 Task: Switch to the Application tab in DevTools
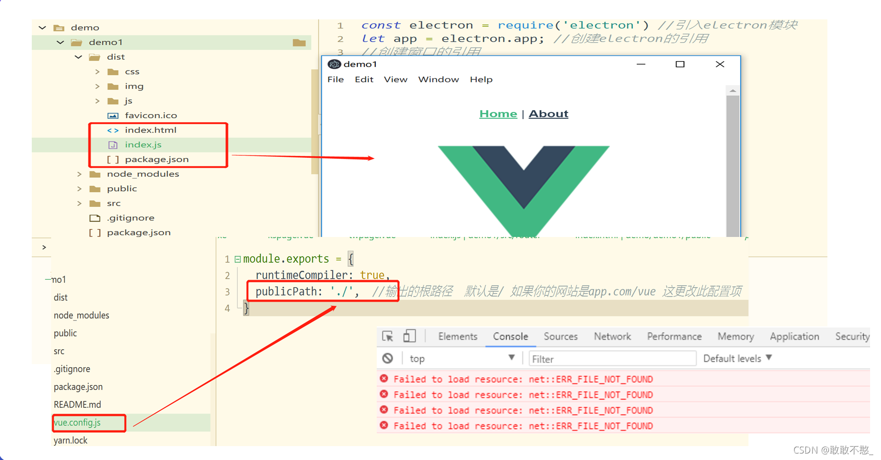(794, 337)
